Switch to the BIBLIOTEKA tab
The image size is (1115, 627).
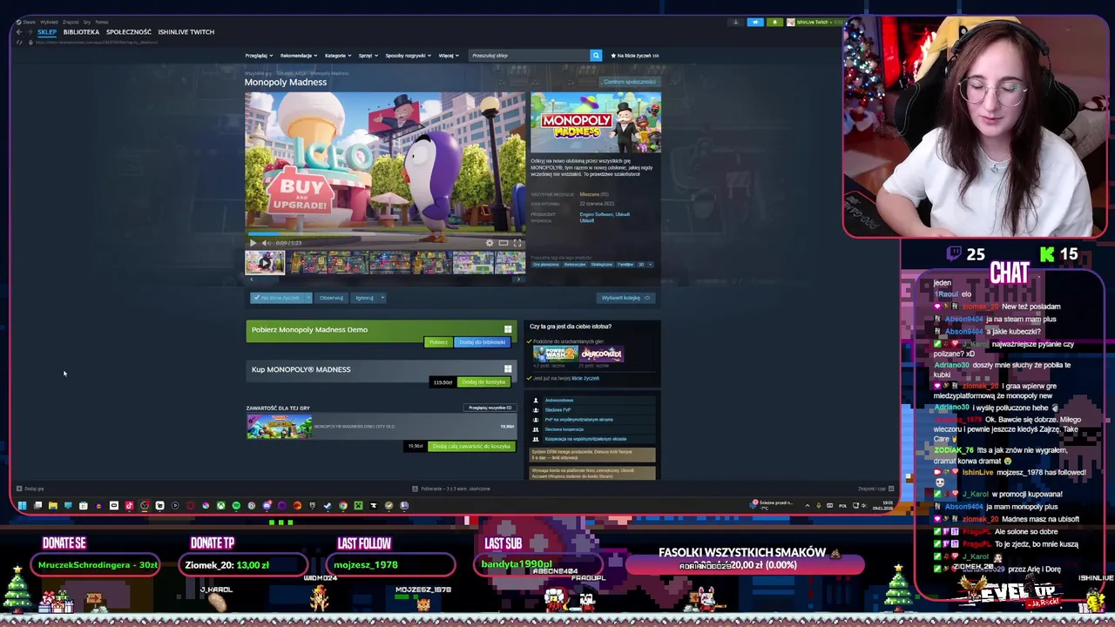pos(81,32)
